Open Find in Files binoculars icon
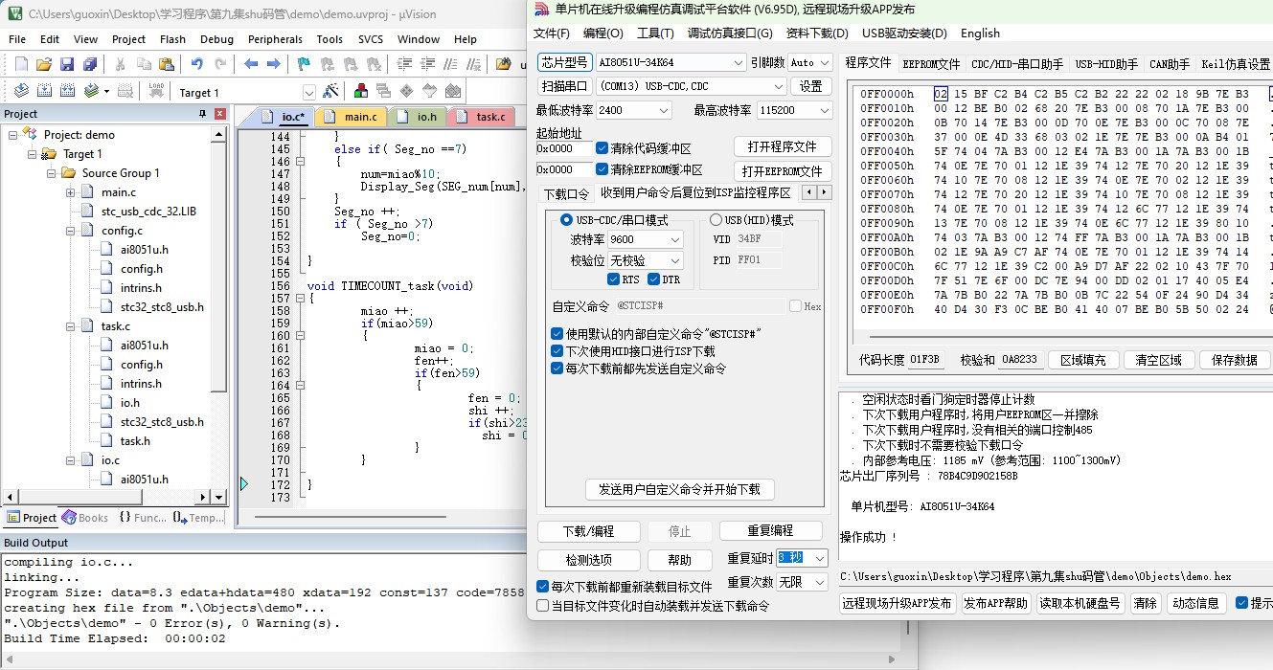Viewport: 1273px width, 670px height. 504,64
